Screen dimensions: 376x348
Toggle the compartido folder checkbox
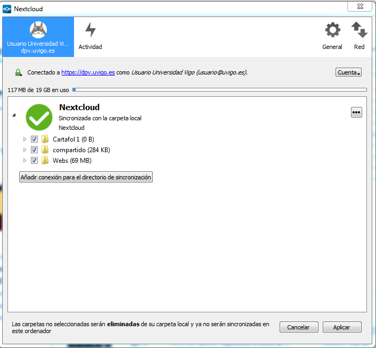pyautogui.click(x=34, y=150)
